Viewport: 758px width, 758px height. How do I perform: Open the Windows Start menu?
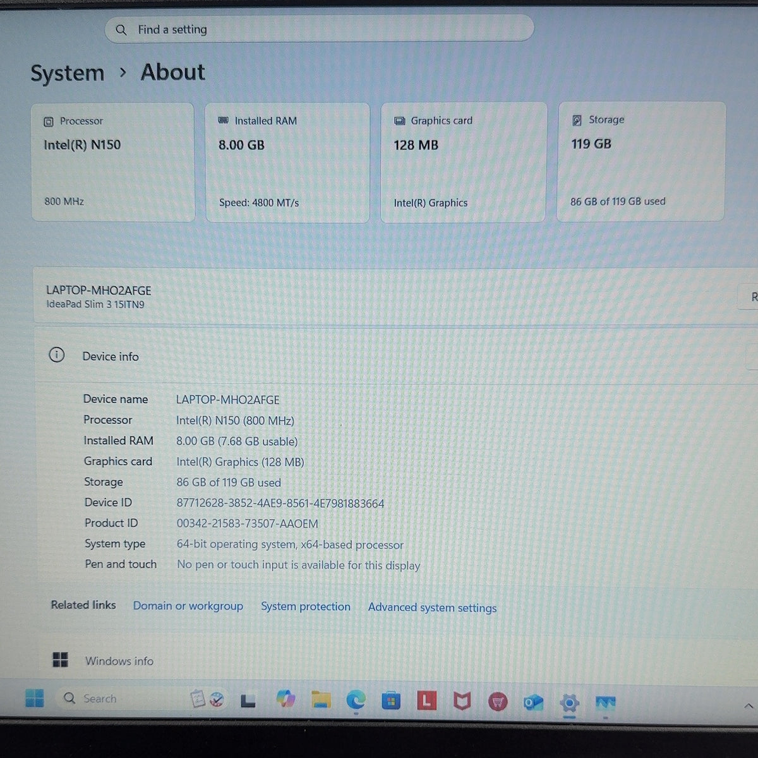click(x=35, y=698)
